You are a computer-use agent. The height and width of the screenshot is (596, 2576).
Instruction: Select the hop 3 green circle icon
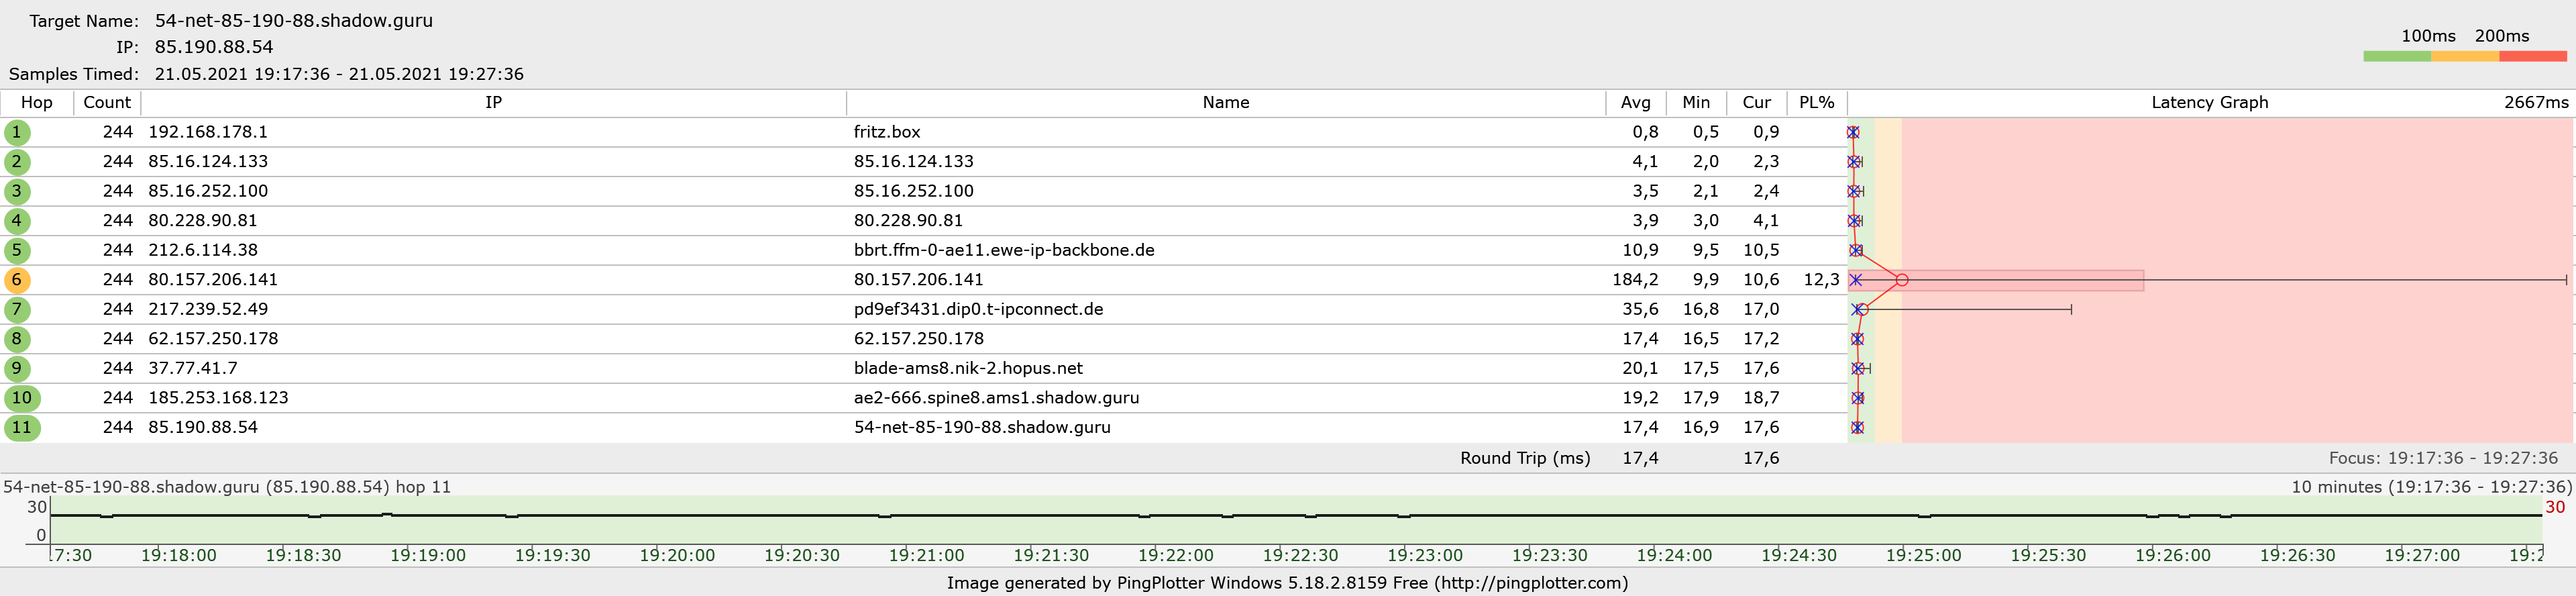click(x=17, y=191)
